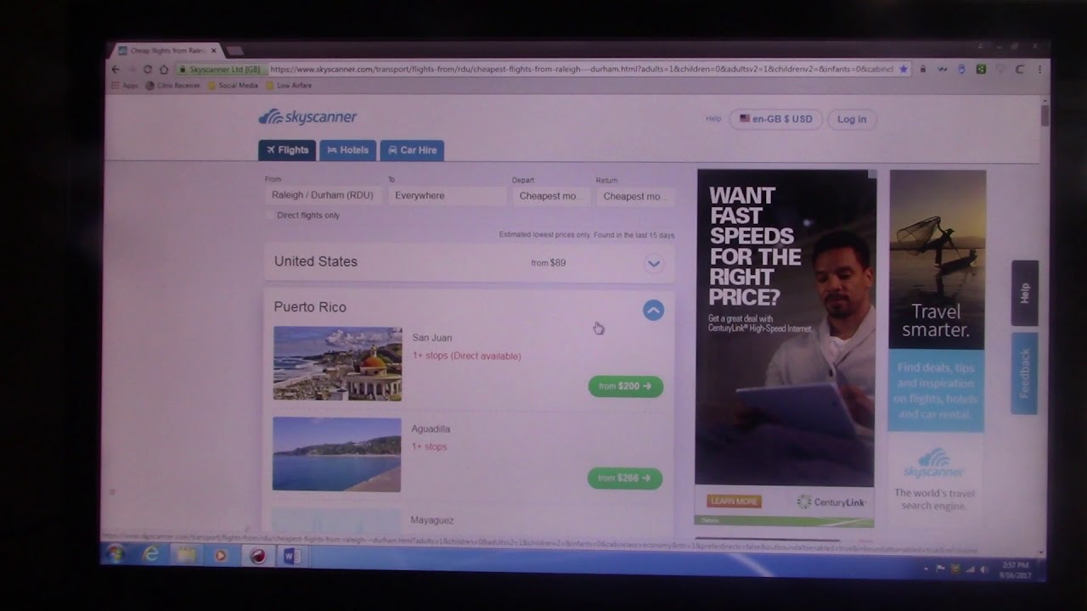Click the San Juan destination name
This screenshot has width=1087, height=611.
tap(432, 338)
